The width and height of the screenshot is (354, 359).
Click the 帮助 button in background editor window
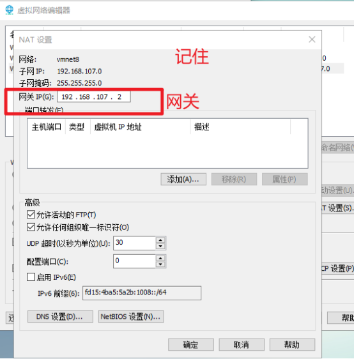(341, 317)
